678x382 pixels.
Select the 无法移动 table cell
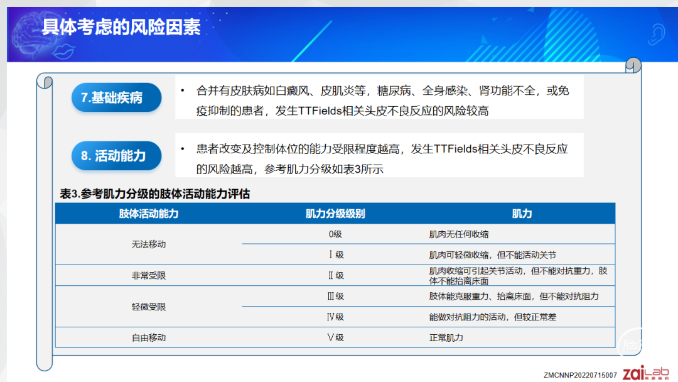point(148,244)
